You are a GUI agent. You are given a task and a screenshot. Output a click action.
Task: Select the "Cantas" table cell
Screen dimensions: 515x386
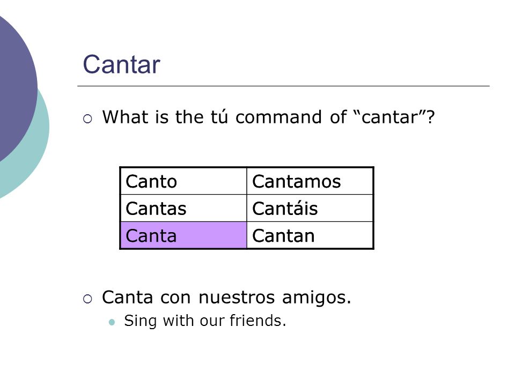coord(183,208)
